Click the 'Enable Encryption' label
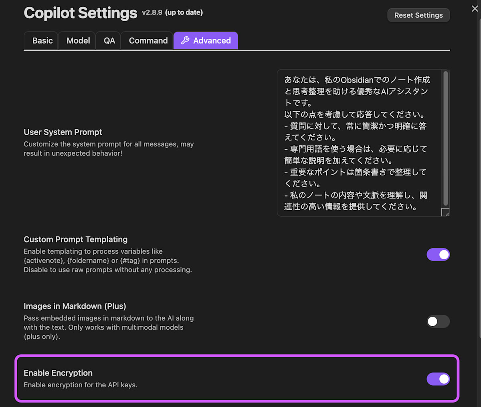The image size is (481, 407). tap(58, 373)
